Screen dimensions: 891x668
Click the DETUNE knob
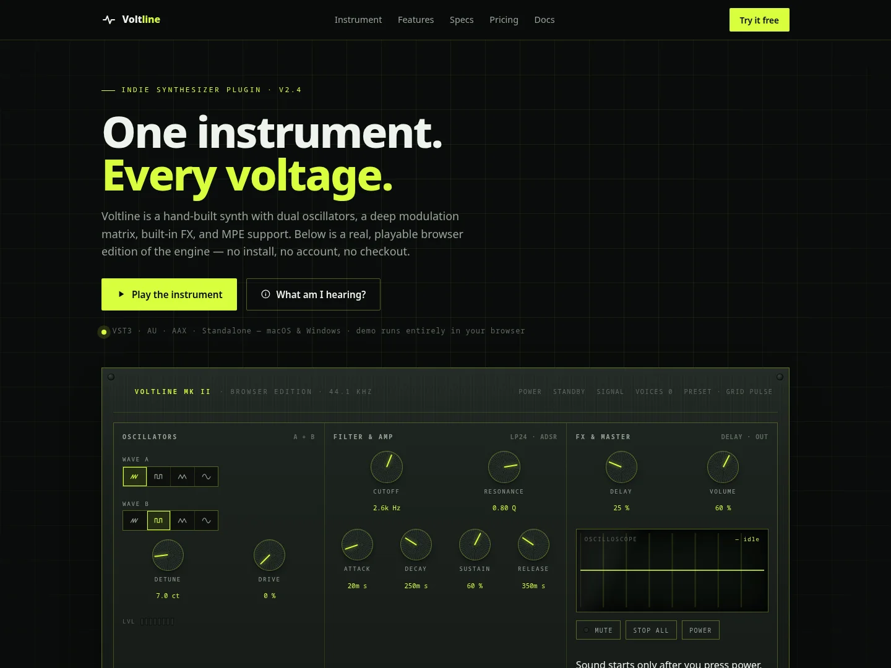click(x=168, y=555)
